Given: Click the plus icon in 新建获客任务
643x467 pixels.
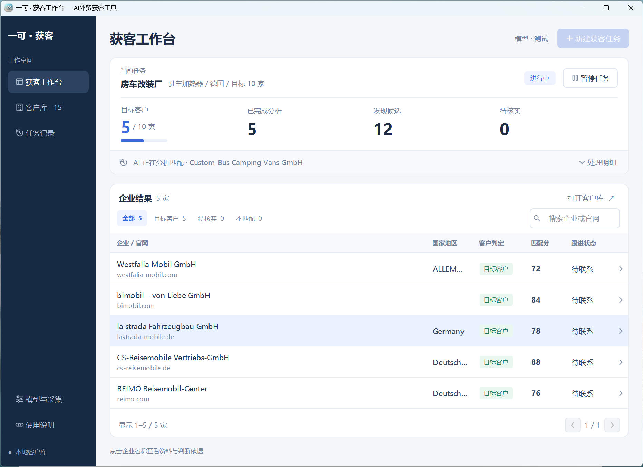Looking at the screenshot, I should coord(569,38).
